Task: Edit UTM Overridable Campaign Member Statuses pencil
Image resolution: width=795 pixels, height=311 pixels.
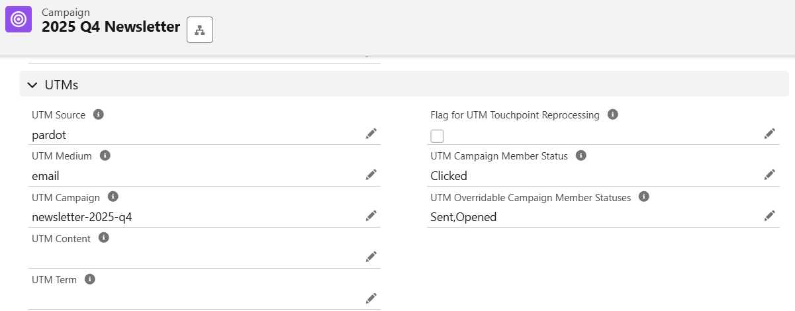Action: [x=770, y=216]
